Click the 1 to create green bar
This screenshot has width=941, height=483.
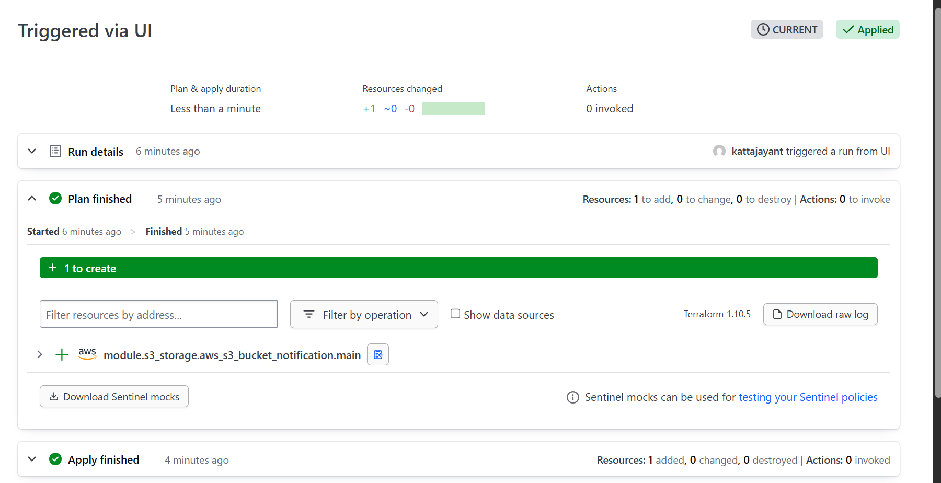(x=458, y=268)
